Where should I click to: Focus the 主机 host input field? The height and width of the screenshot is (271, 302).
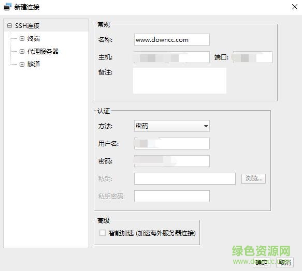[172, 57]
